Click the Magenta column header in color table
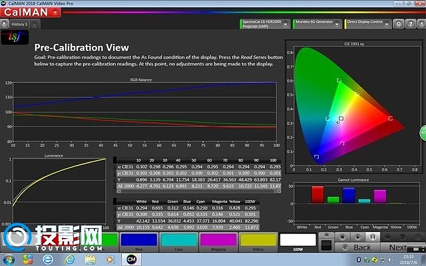Screen dimensions: 426x266 click(219, 201)
